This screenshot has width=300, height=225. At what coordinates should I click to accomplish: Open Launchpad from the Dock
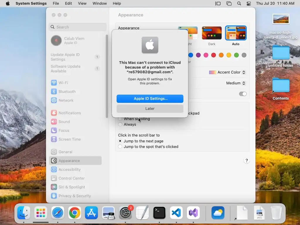pyautogui.click(x=40, y=213)
